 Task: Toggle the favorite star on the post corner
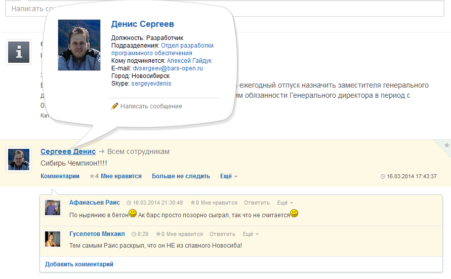(446, 145)
